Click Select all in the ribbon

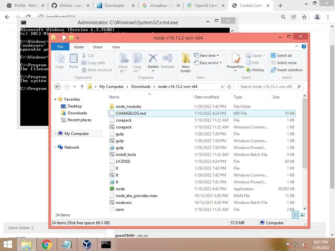281,56
